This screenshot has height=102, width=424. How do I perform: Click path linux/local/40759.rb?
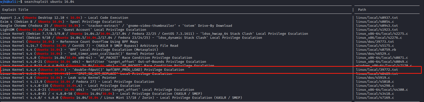[x=376, y=50]
